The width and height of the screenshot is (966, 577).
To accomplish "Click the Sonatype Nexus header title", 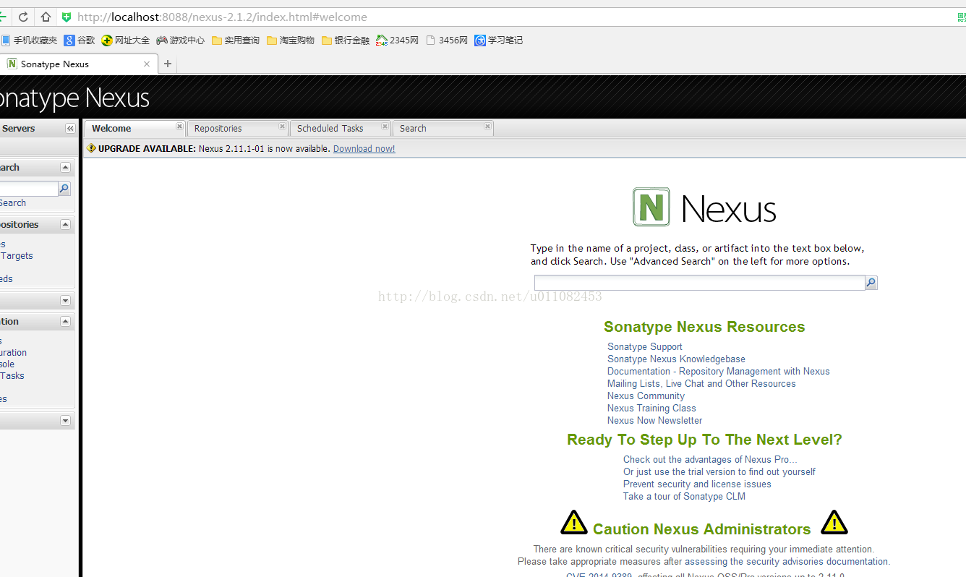I will (74, 98).
